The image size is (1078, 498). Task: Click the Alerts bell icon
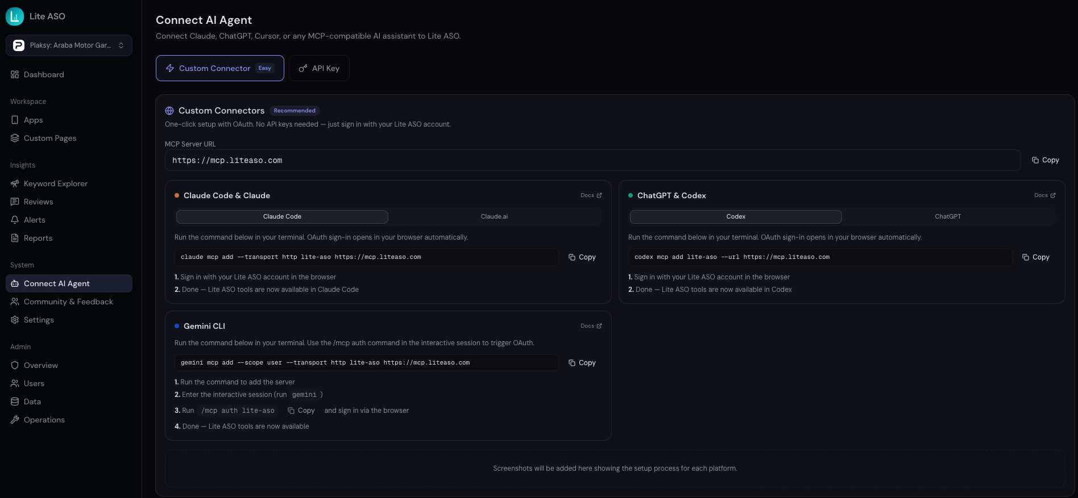point(15,220)
